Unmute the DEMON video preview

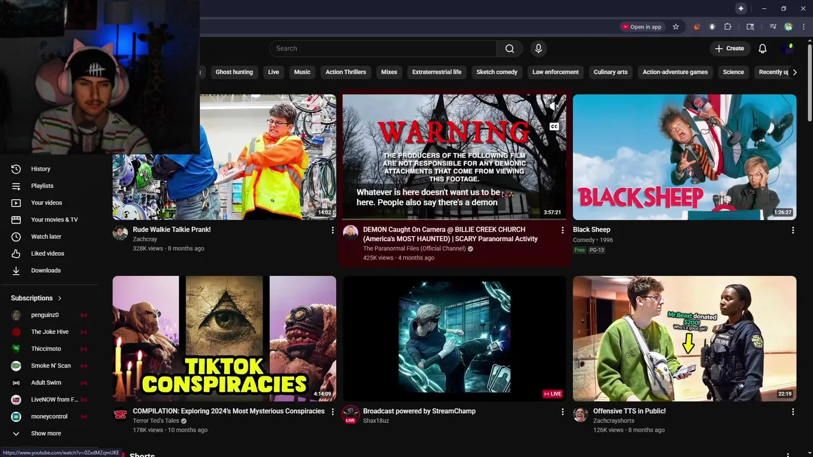(554, 106)
